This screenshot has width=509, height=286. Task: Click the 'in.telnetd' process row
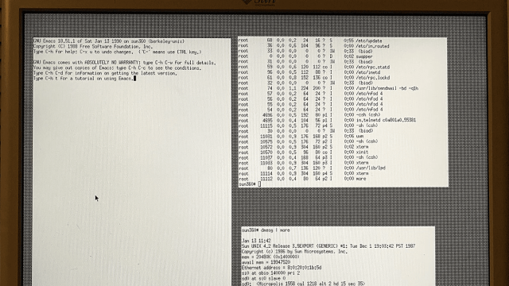327,120
